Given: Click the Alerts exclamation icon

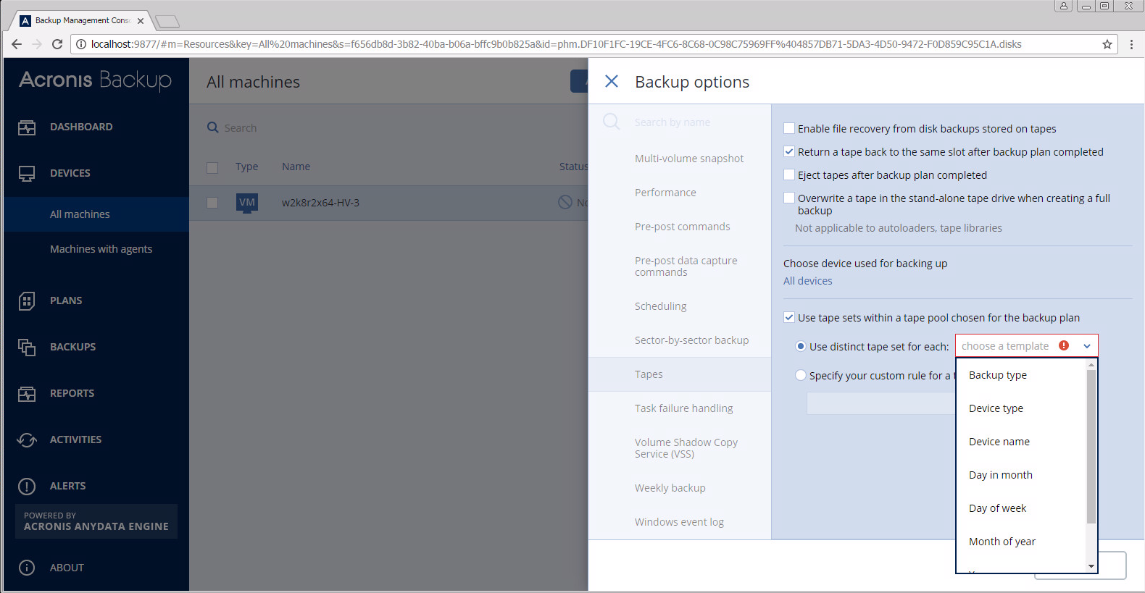Looking at the screenshot, I should [x=27, y=487].
